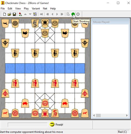Open the Play menu
The width and height of the screenshot is (131, 134).
click(26, 9)
